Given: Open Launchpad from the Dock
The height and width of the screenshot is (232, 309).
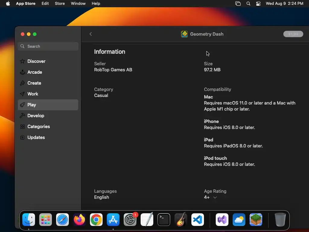Looking at the screenshot, I should (x=46, y=220).
